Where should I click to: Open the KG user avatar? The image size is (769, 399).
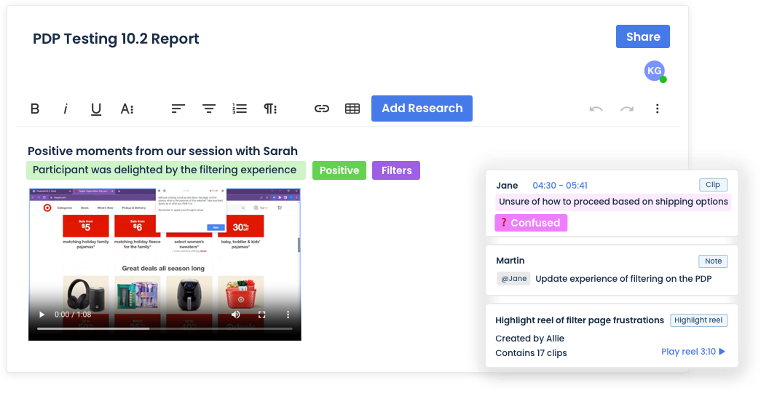[655, 71]
